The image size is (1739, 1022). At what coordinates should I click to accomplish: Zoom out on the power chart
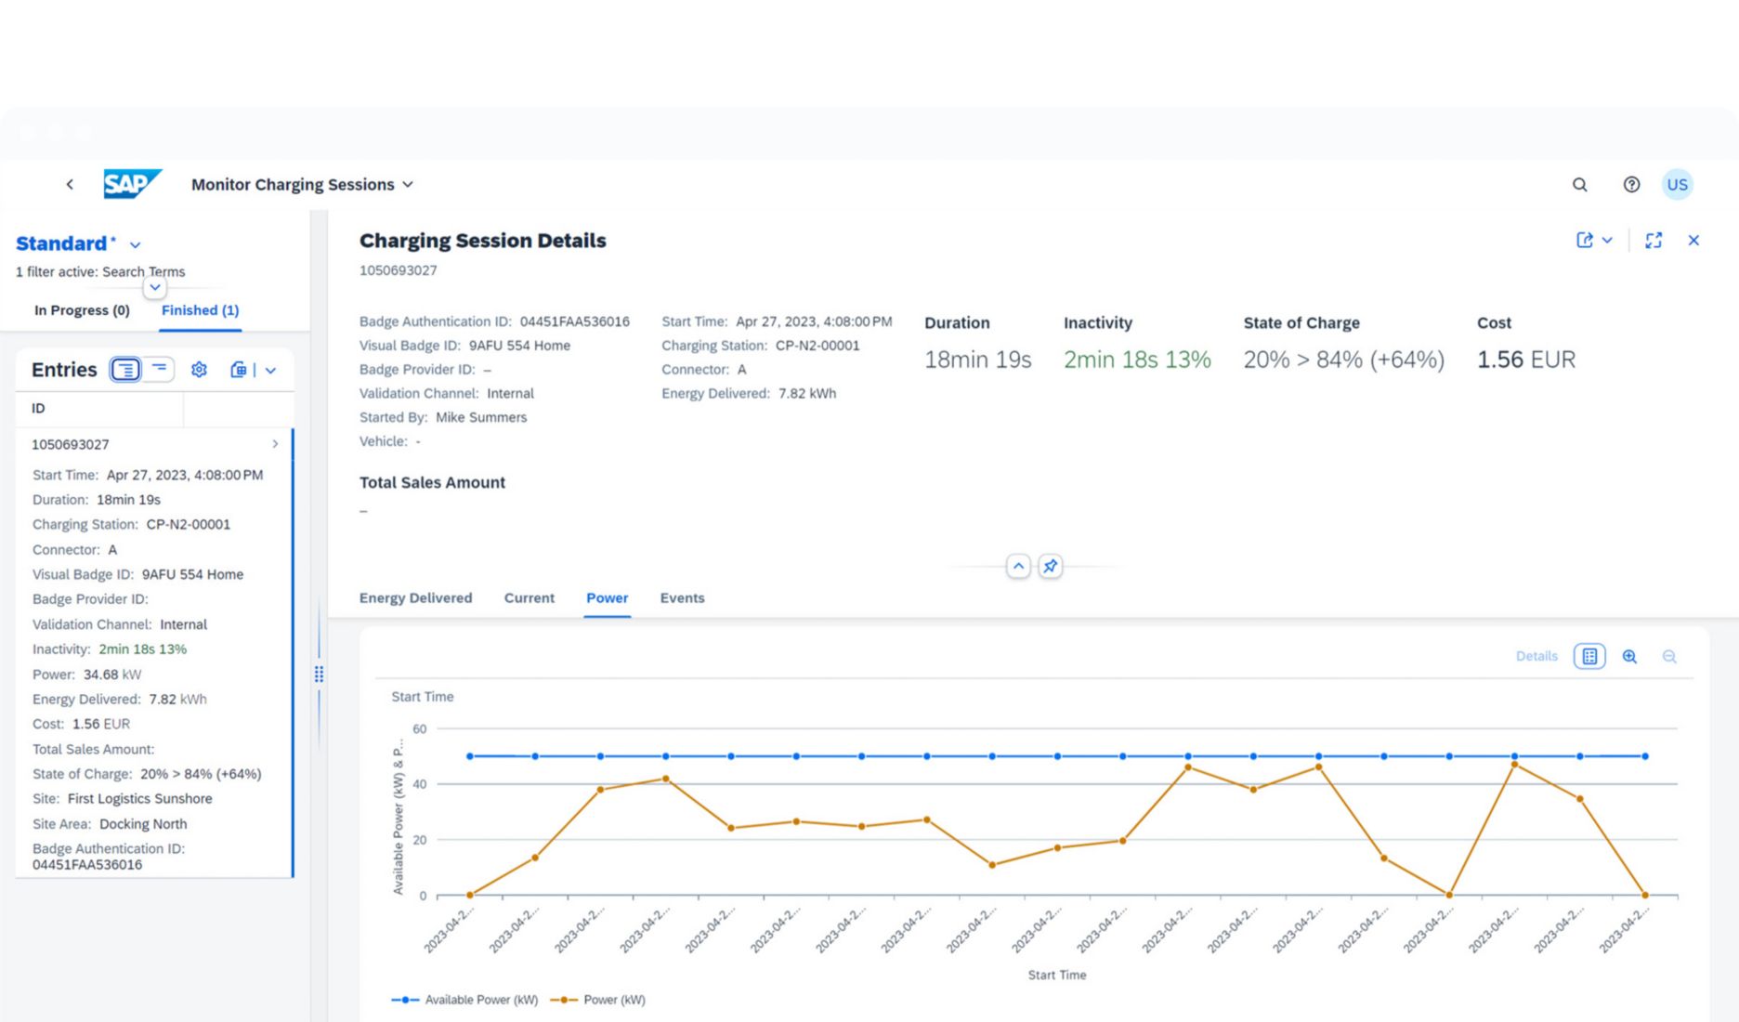point(1669,657)
